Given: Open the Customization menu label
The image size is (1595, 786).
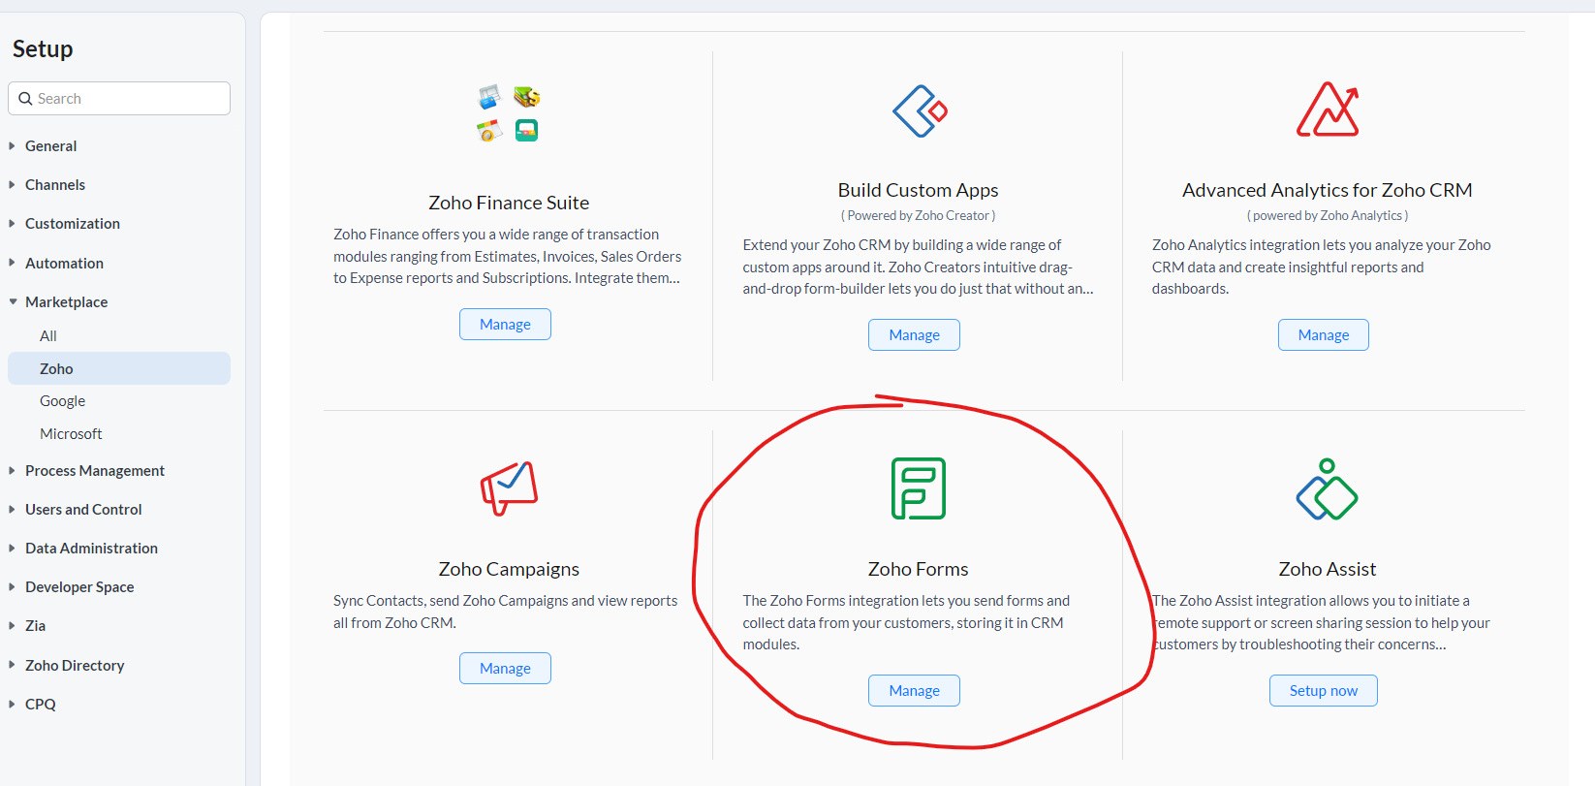Looking at the screenshot, I should point(73,224).
